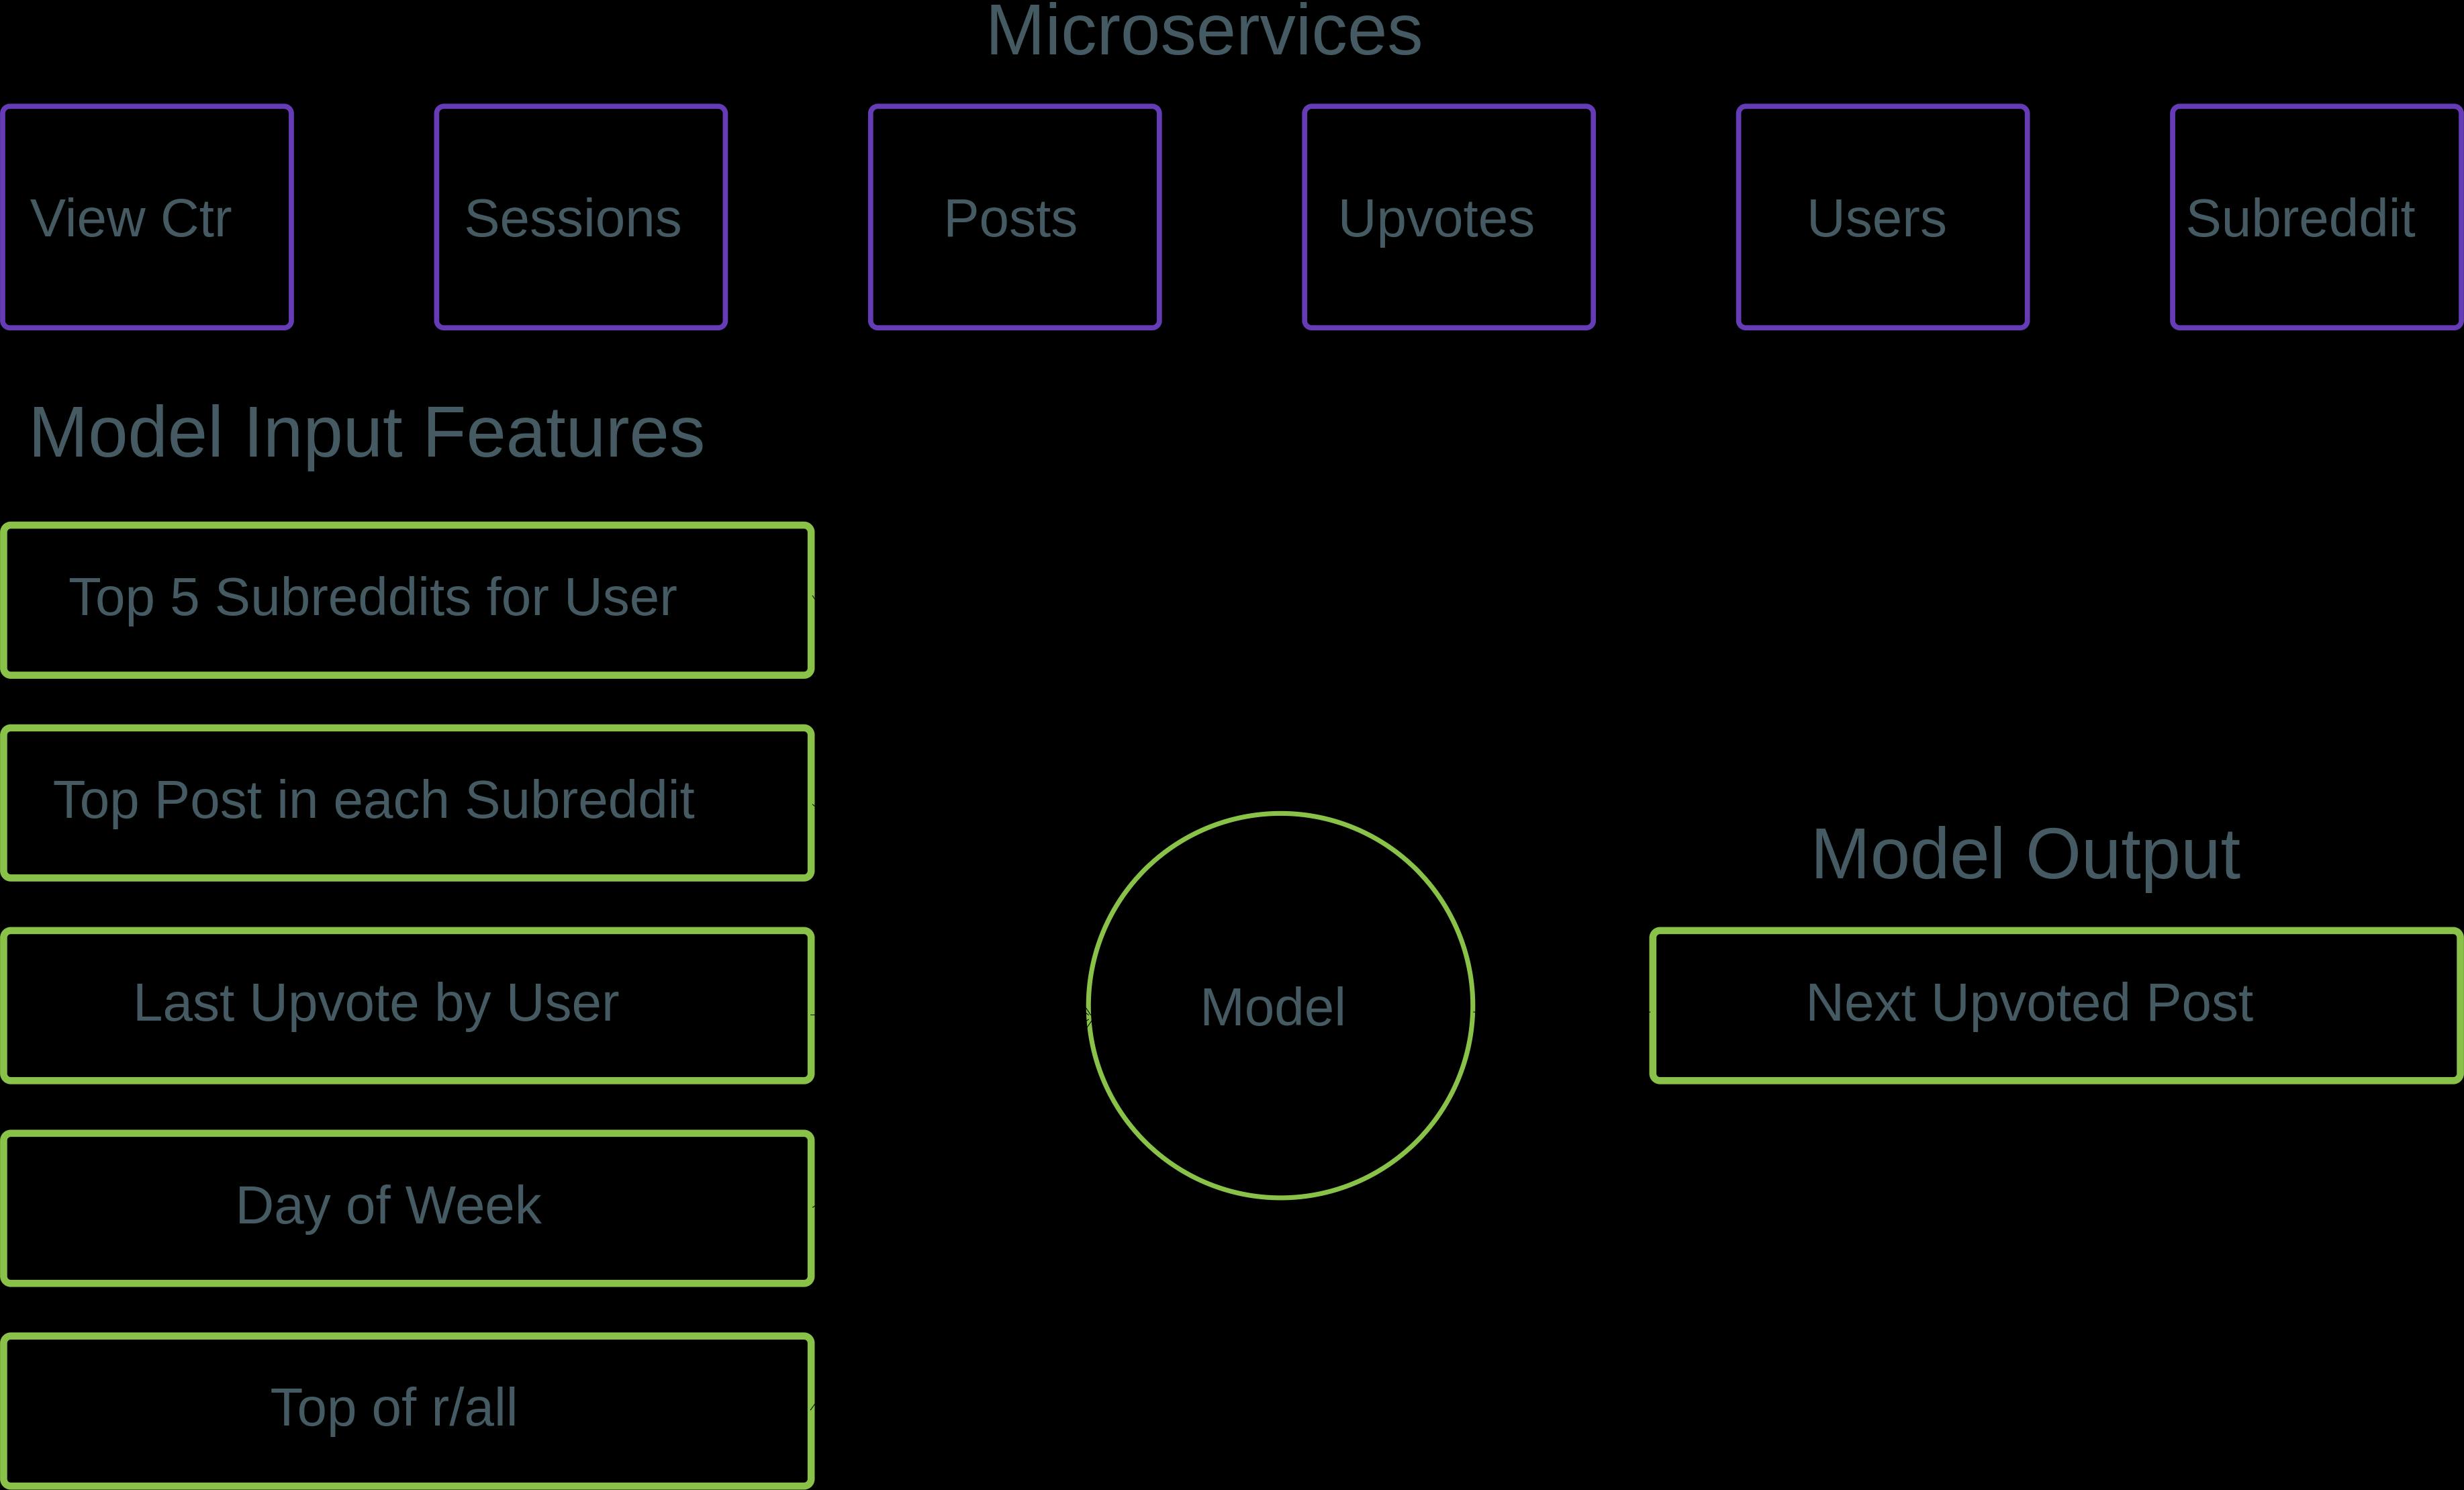This screenshot has height=1490, width=2464.
Task: Click the Top of r/all feature box
Action: (x=407, y=1410)
